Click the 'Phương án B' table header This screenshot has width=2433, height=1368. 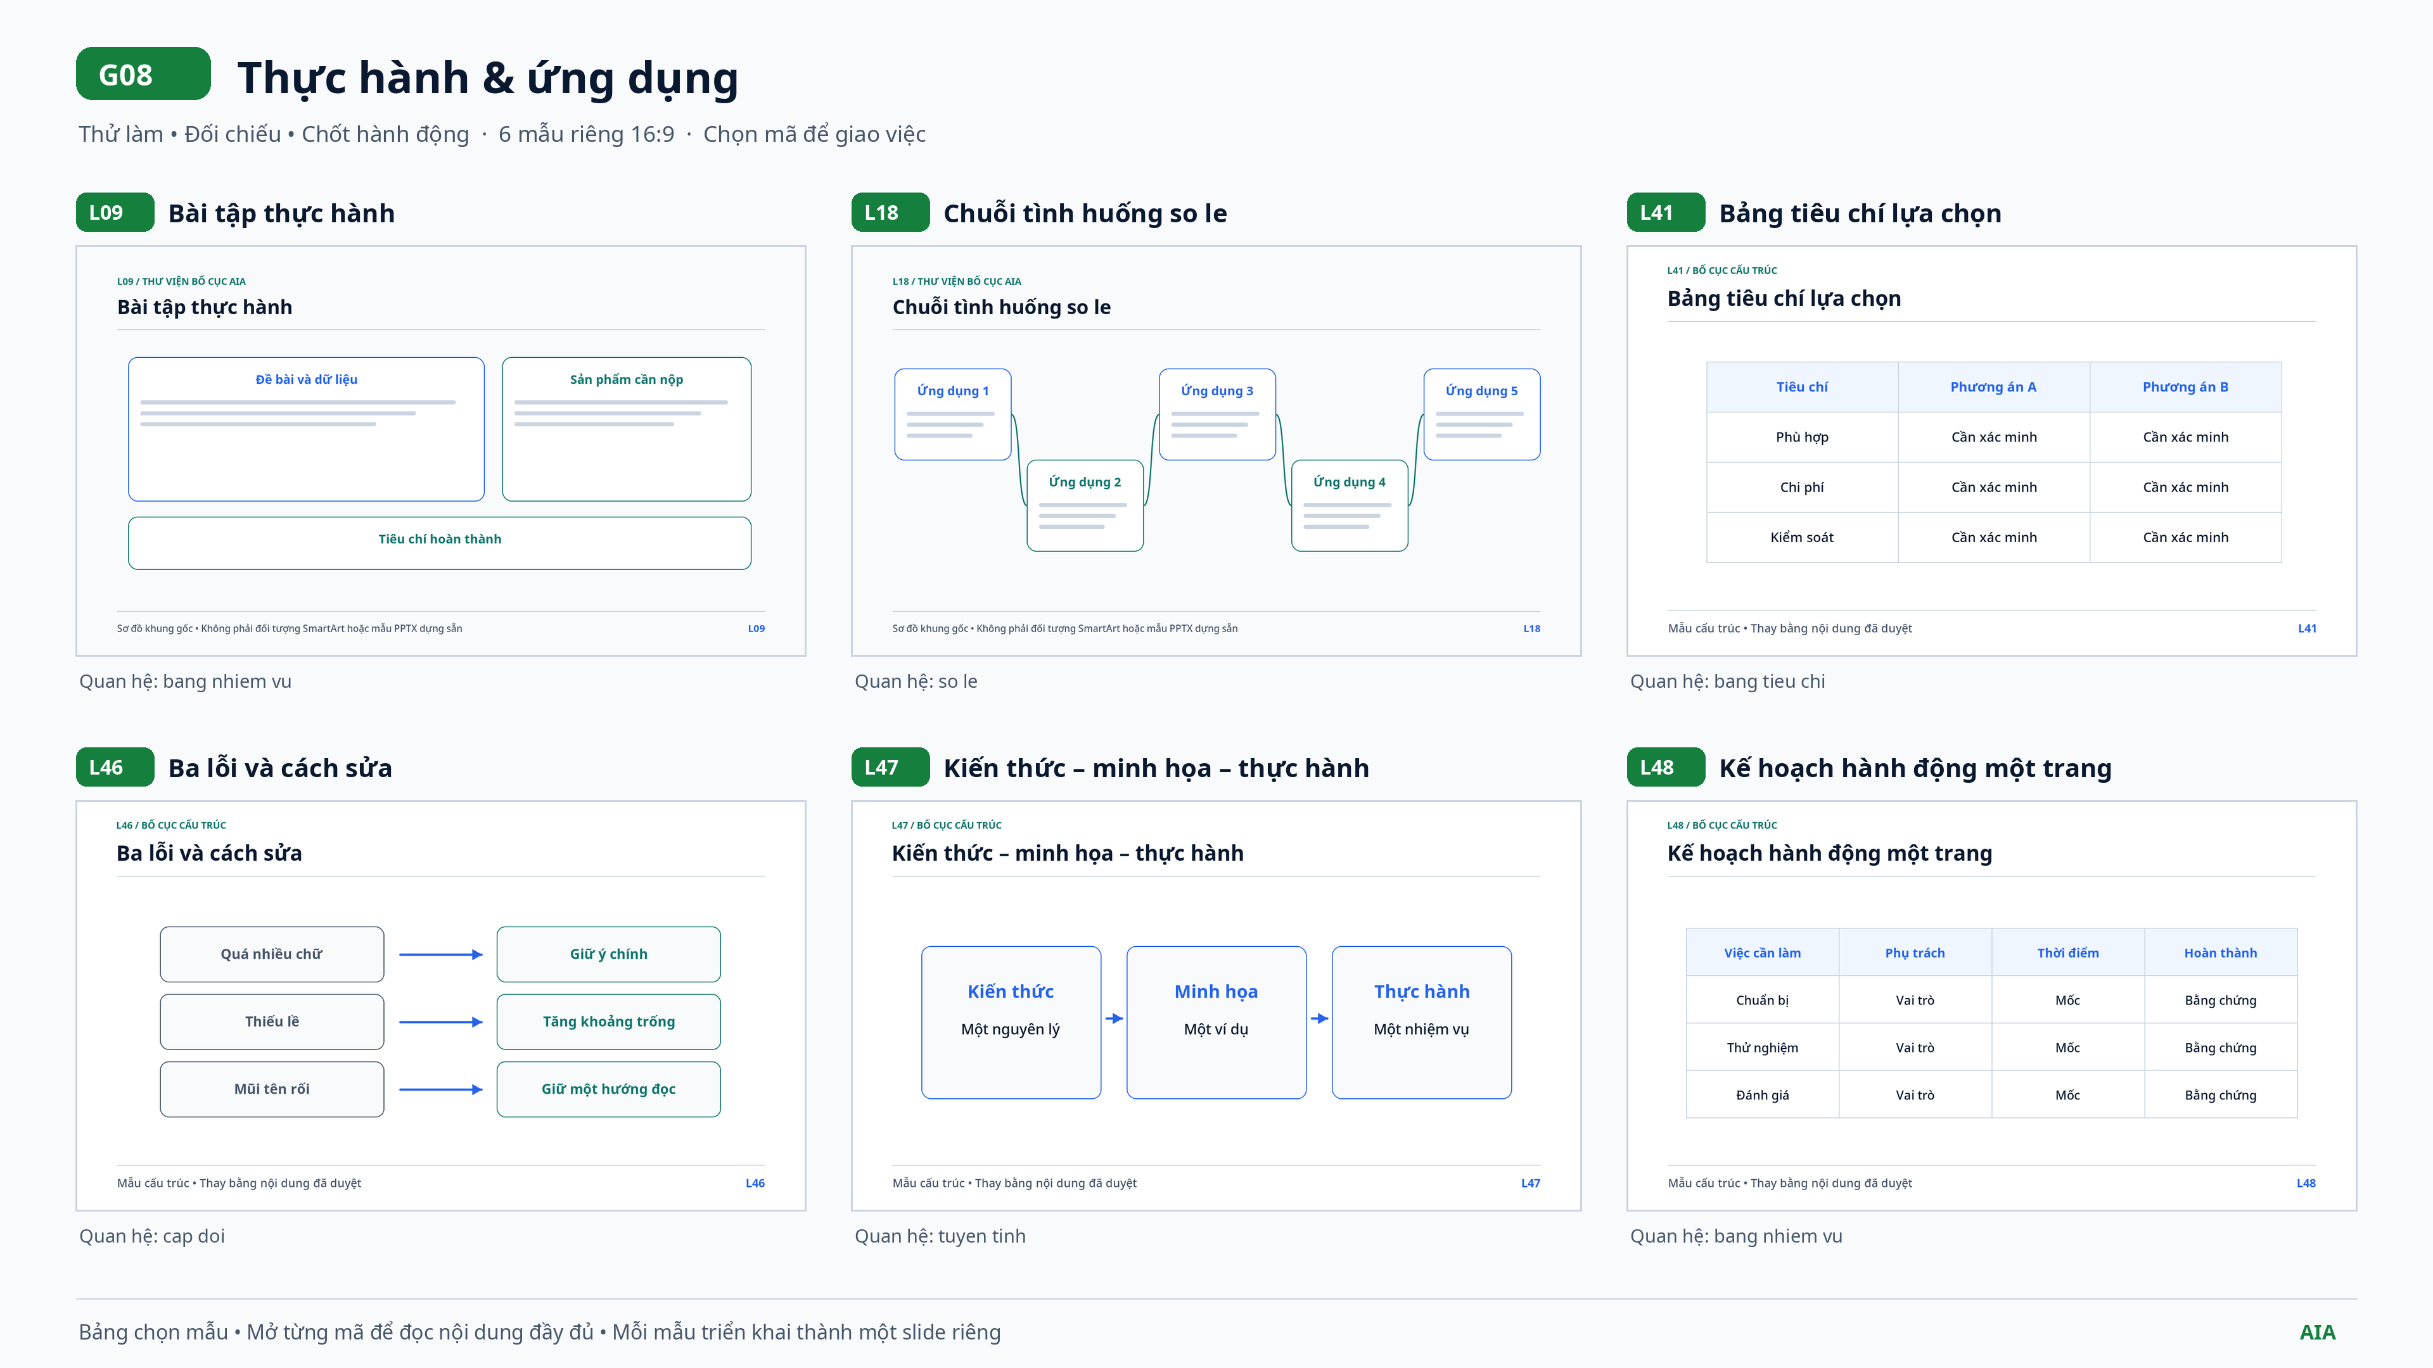click(2185, 387)
